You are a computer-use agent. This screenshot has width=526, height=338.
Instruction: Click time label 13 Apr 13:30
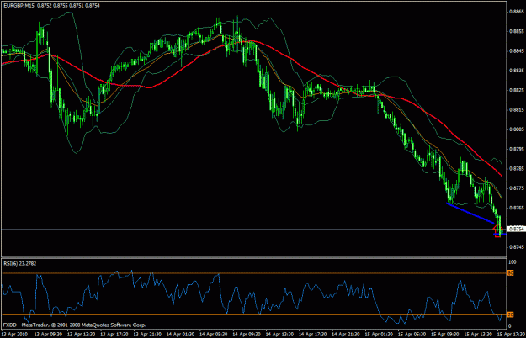point(81,335)
